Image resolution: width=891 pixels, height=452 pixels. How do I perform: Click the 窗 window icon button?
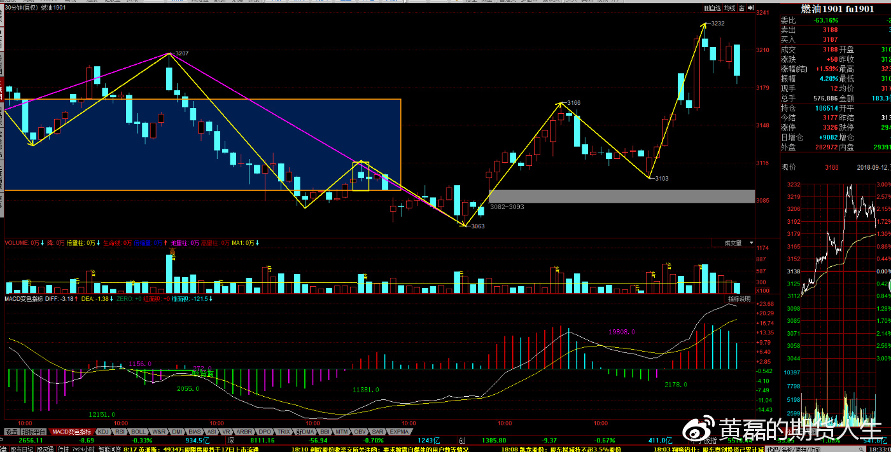point(741,9)
